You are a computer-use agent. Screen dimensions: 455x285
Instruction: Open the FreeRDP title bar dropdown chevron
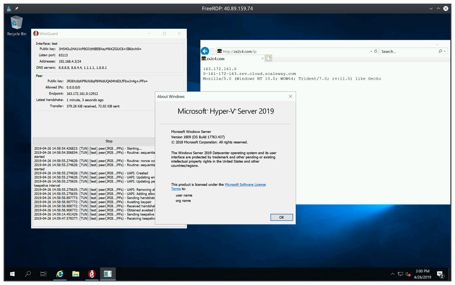(431, 8)
